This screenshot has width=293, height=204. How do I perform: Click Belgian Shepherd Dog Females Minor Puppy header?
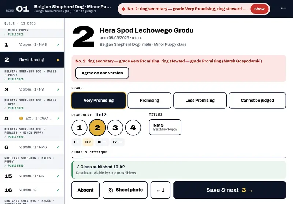(32, 133)
